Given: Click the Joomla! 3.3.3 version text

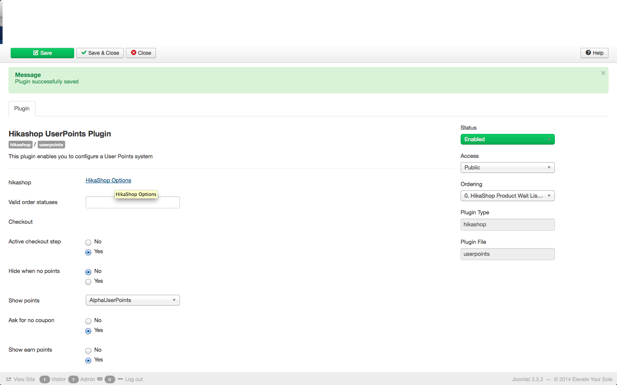Looking at the screenshot, I should 527,379.
